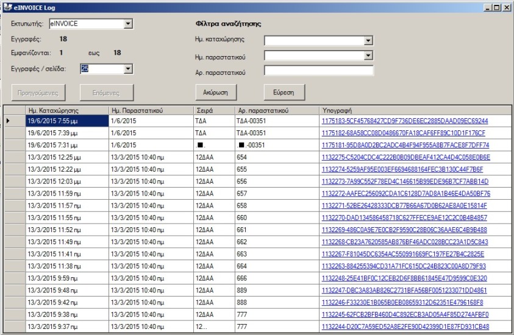Expand the Ημ. παραστατικού date filter dropdown
This screenshot has width=514, height=335.
tap(368, 55)
